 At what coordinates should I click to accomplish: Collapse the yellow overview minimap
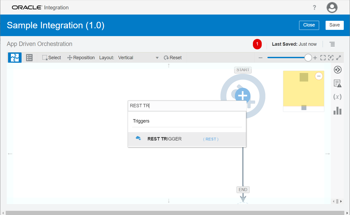pyautogui.click(x=319, y=76)
